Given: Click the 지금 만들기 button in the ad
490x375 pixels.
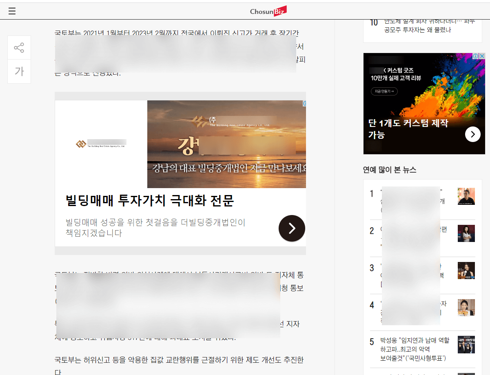Looking at the screenshot, I should [384, 91].
